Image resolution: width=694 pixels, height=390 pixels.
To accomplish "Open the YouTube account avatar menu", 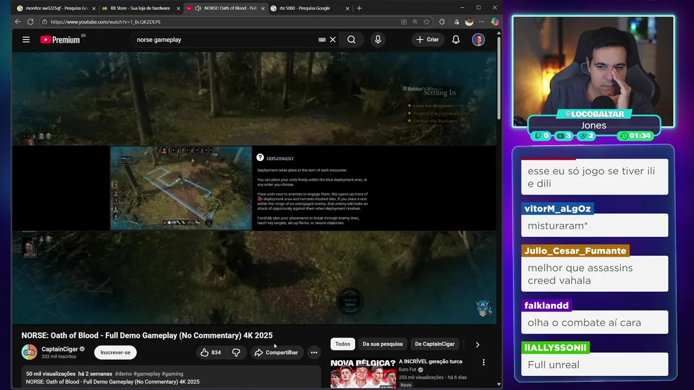I will point(478,40).
